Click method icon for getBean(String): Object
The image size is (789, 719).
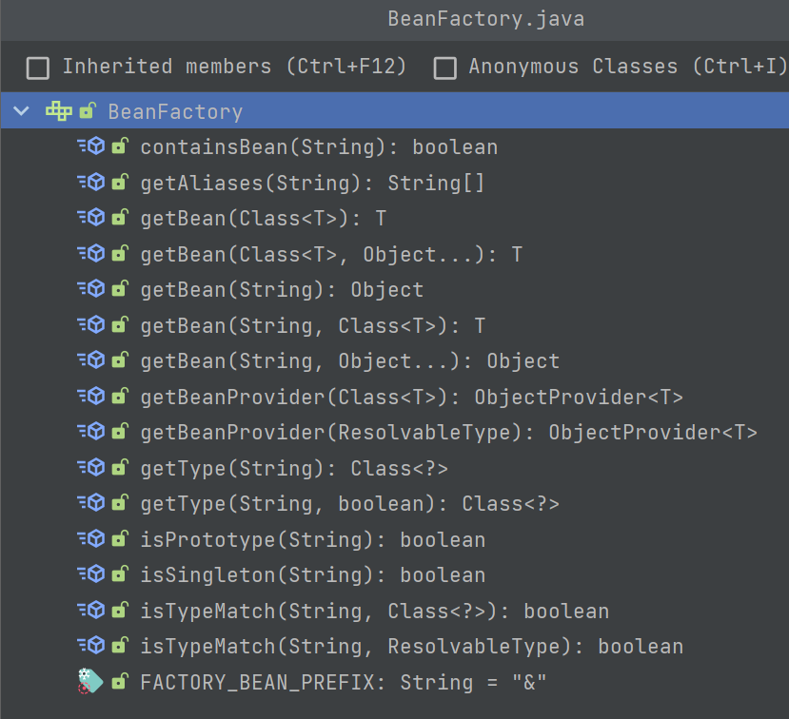[x=91, y=289]
